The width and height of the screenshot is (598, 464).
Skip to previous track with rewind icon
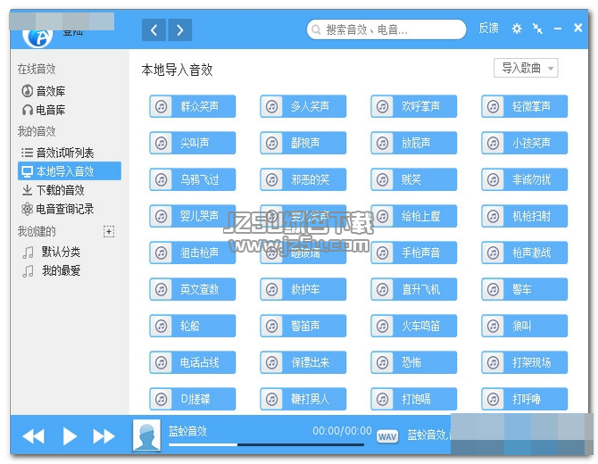pos(33,436)
